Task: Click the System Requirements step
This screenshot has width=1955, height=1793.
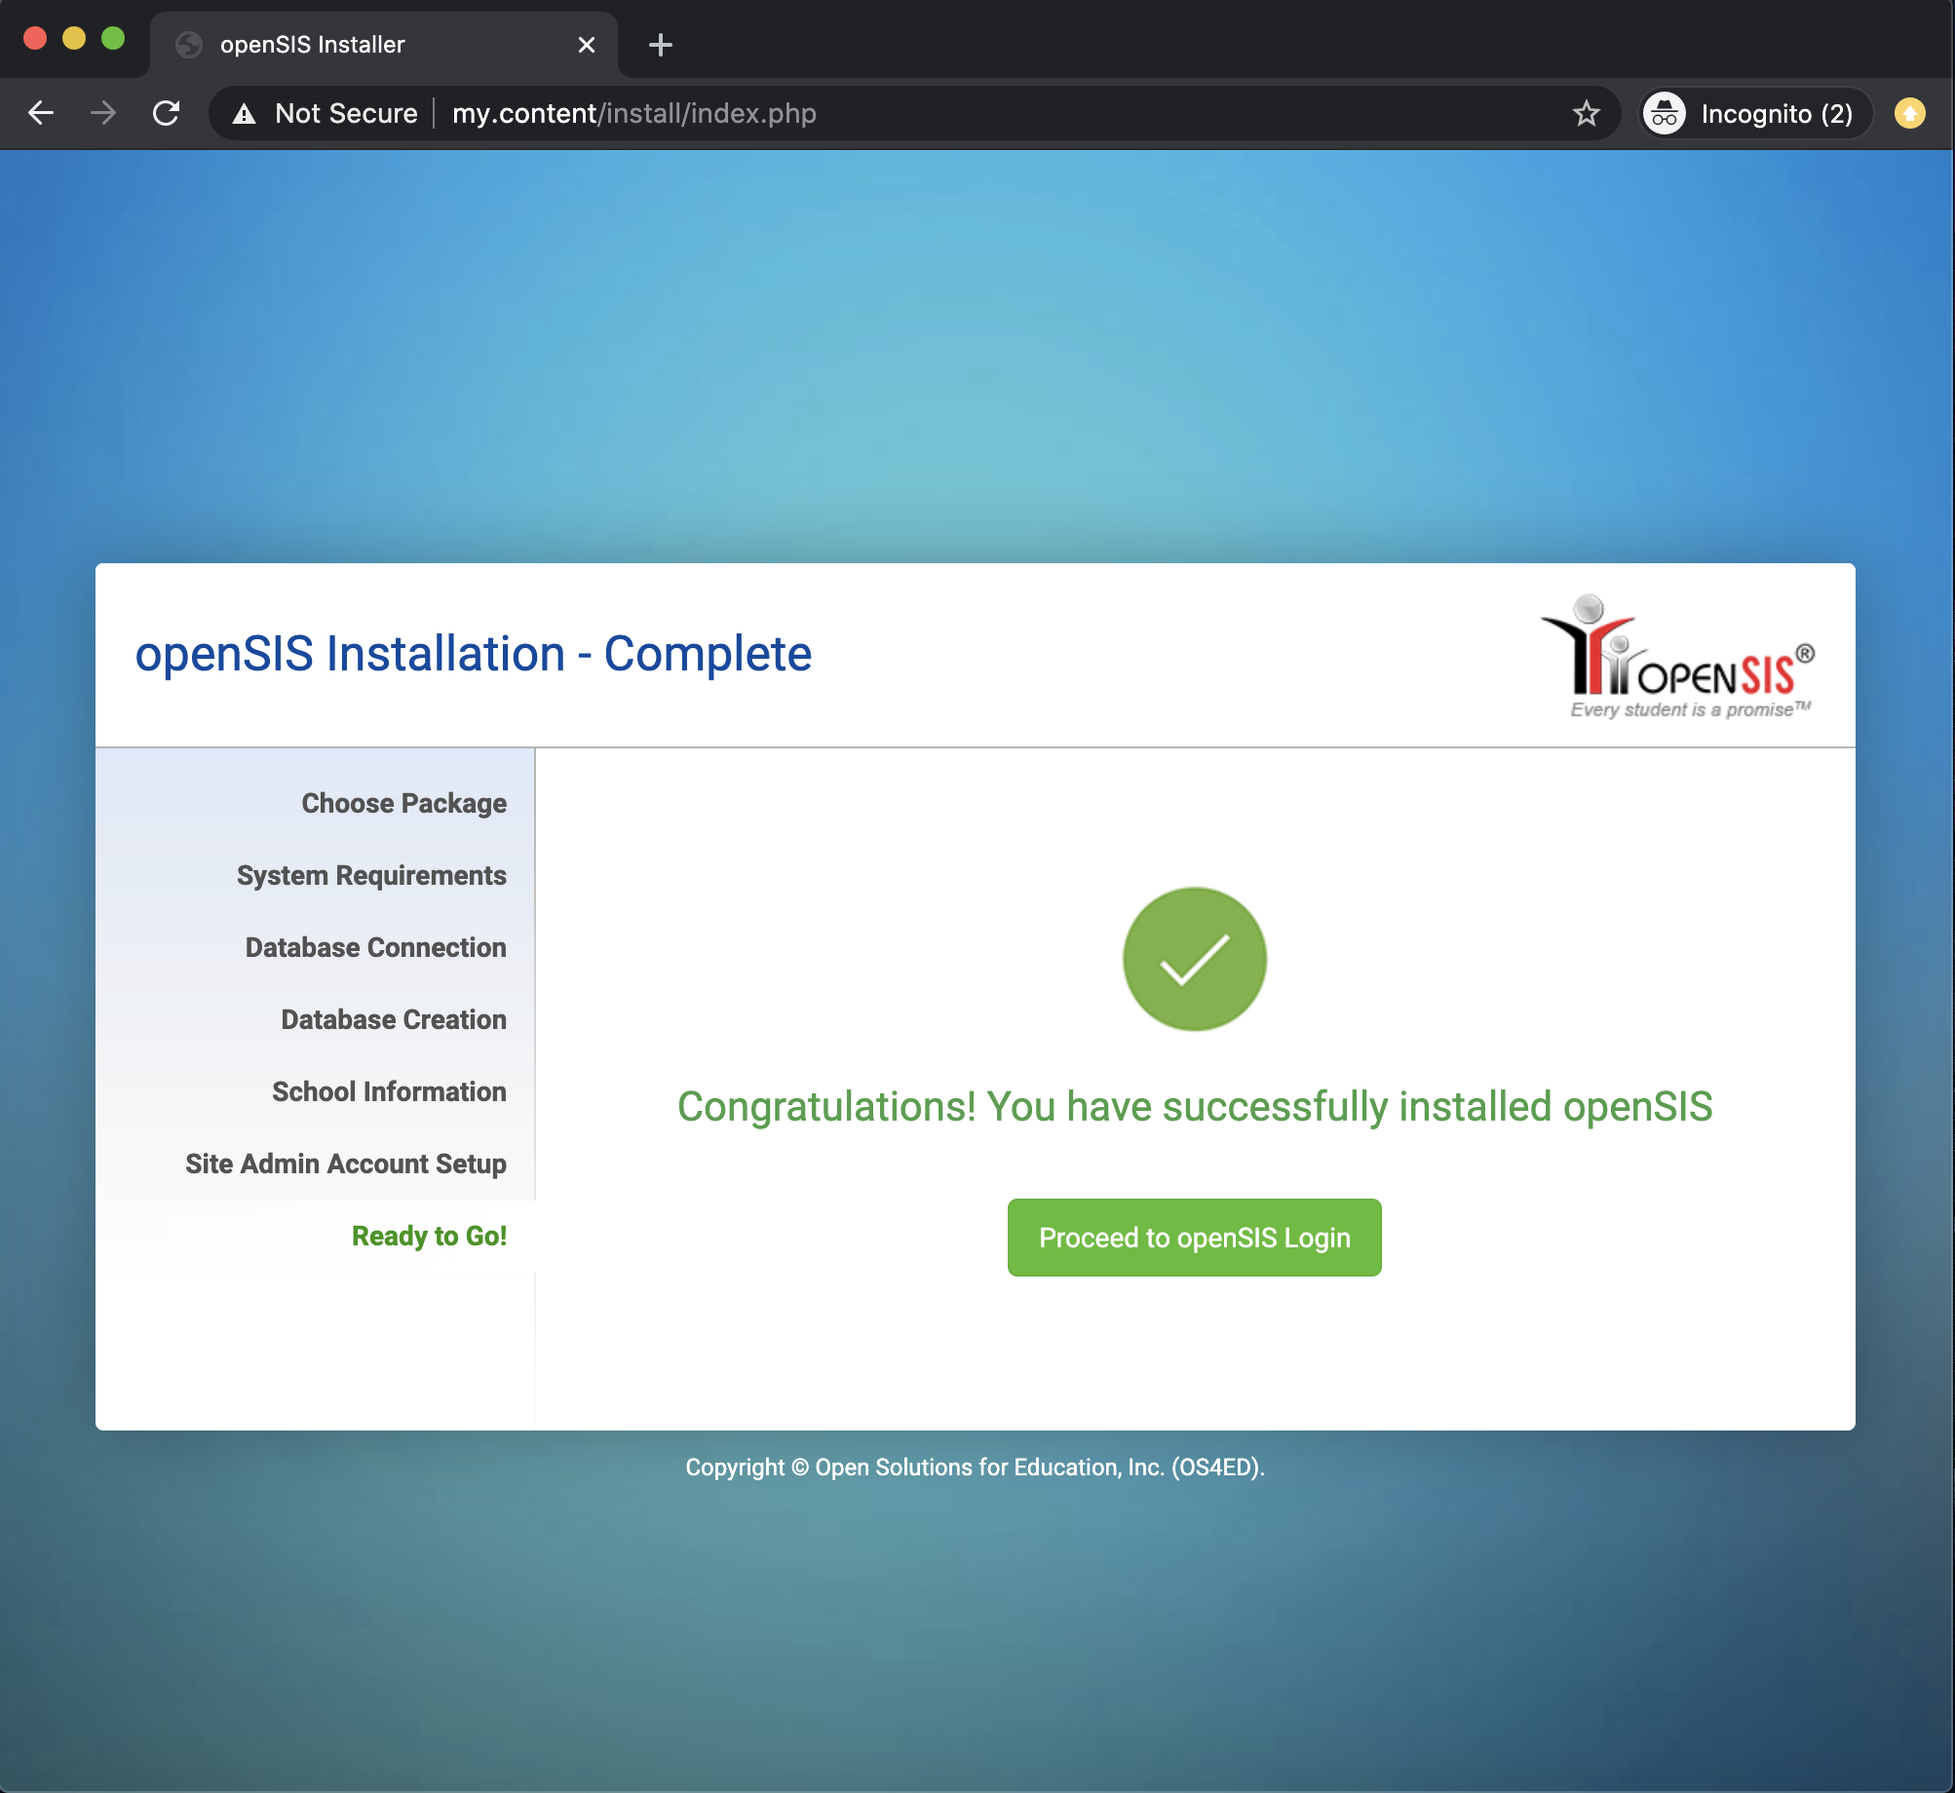Action: [x=371, y=875]
